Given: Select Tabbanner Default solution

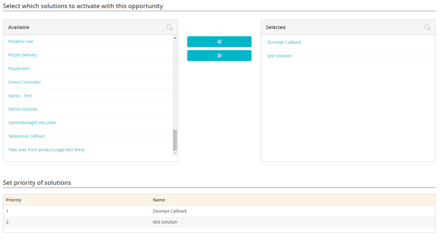Looking at the screenshot, I should [27, 136].
